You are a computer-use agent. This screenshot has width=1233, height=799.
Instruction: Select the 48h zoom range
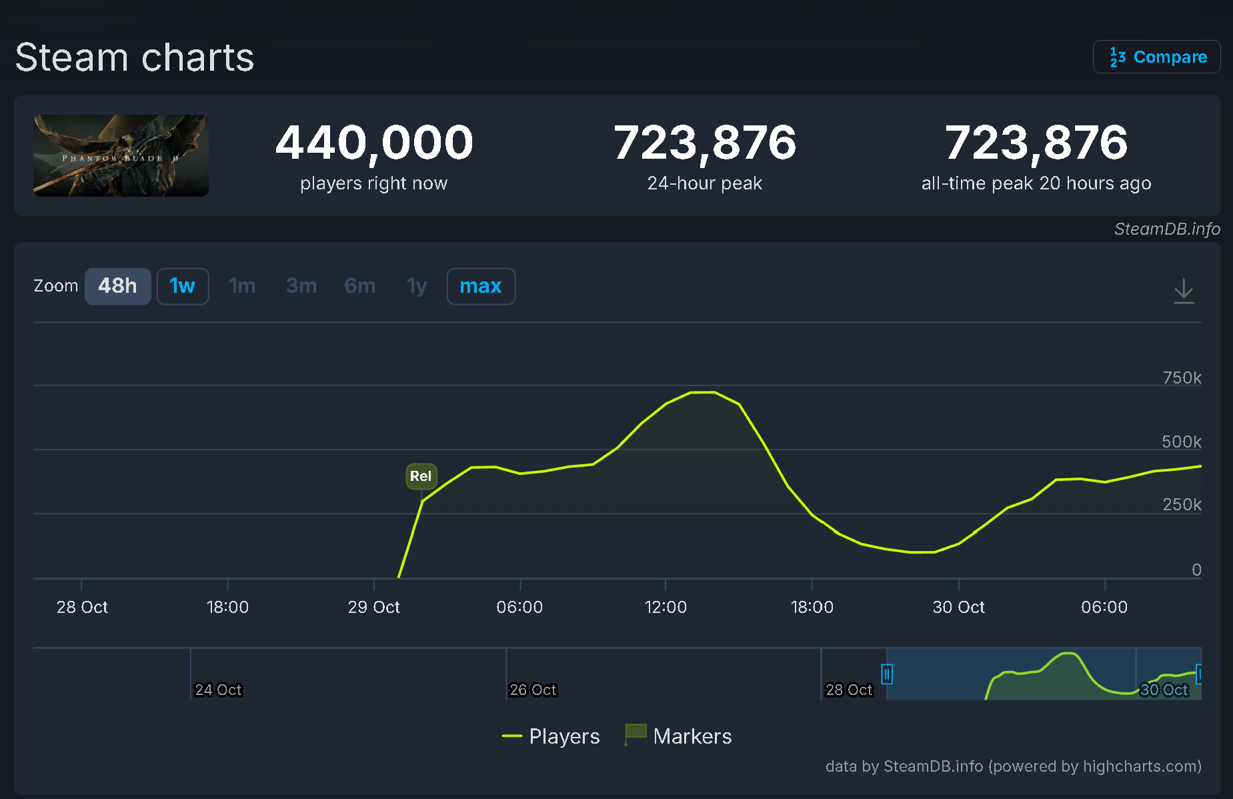117,286
